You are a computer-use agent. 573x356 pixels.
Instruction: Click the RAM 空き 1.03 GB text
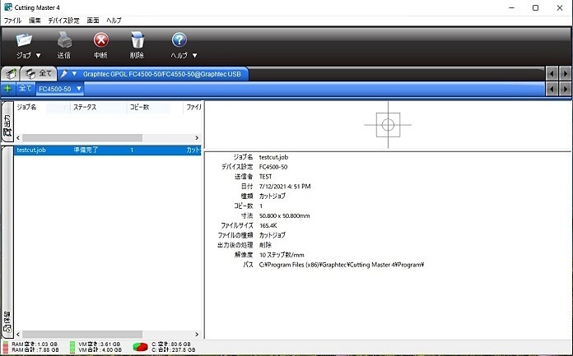click(x=35, y=344)
